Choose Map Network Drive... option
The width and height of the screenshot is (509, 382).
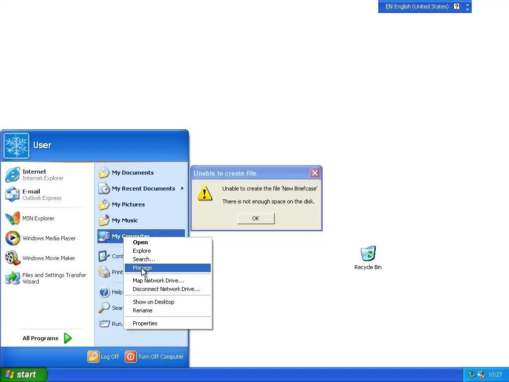pyautogui.click(x=168, y=281)
